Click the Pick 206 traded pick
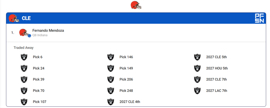 point(126,79)
